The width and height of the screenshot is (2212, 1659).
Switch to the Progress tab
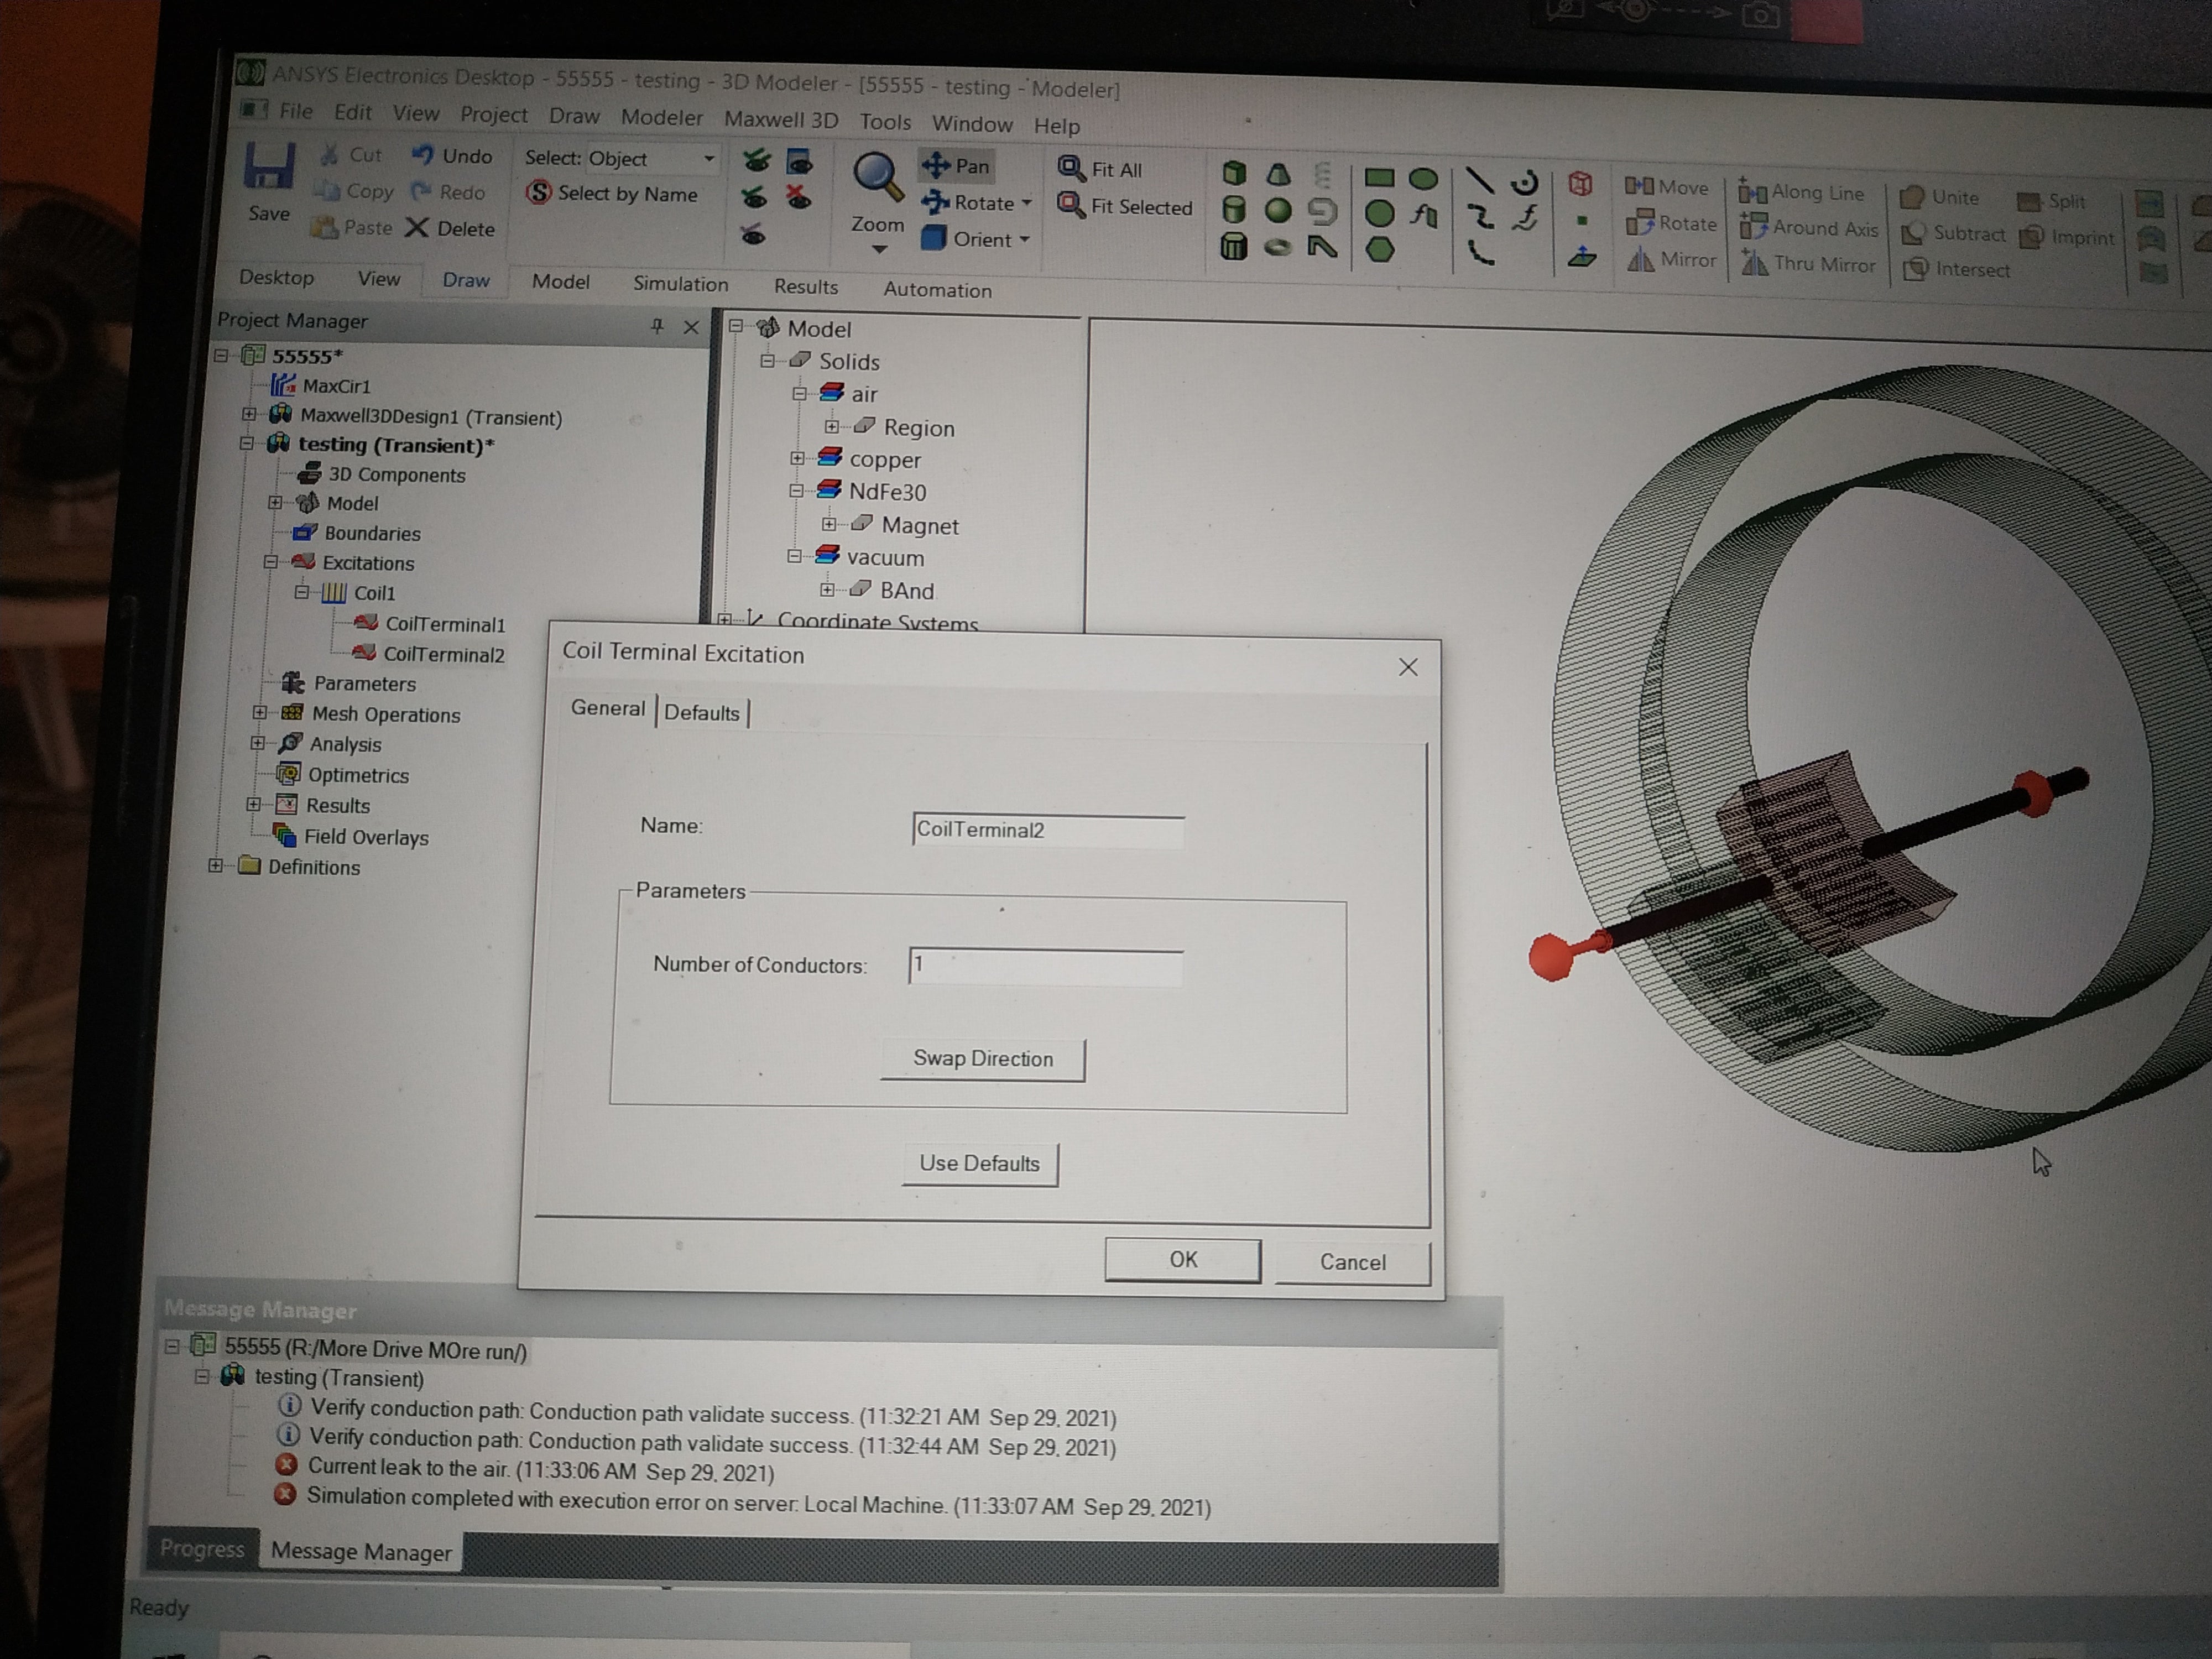click(202, 1549)
